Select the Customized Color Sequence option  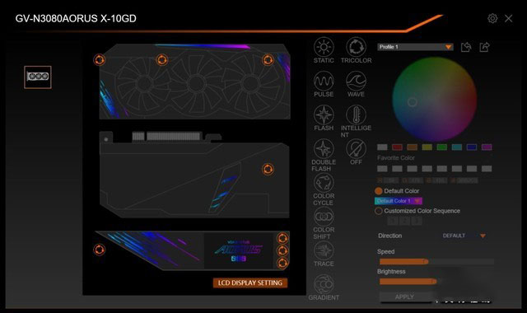379,211
